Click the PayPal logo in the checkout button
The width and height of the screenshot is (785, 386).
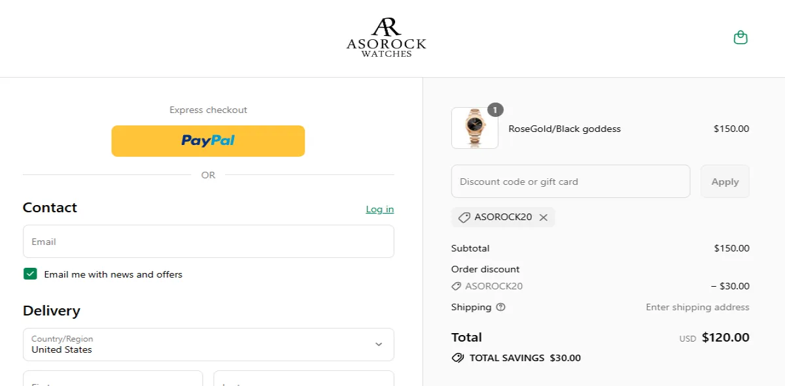pos(208,140)
